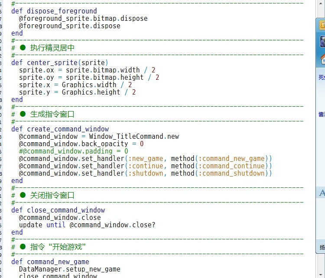Screen dimensions: 325x278
Task: Click the 'back_opacity = 0' line
Action: [81, 144]
